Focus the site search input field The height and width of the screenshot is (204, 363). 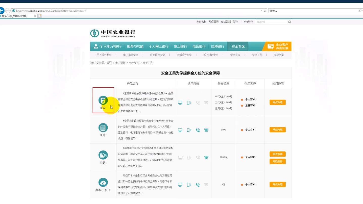pos(272,22)
